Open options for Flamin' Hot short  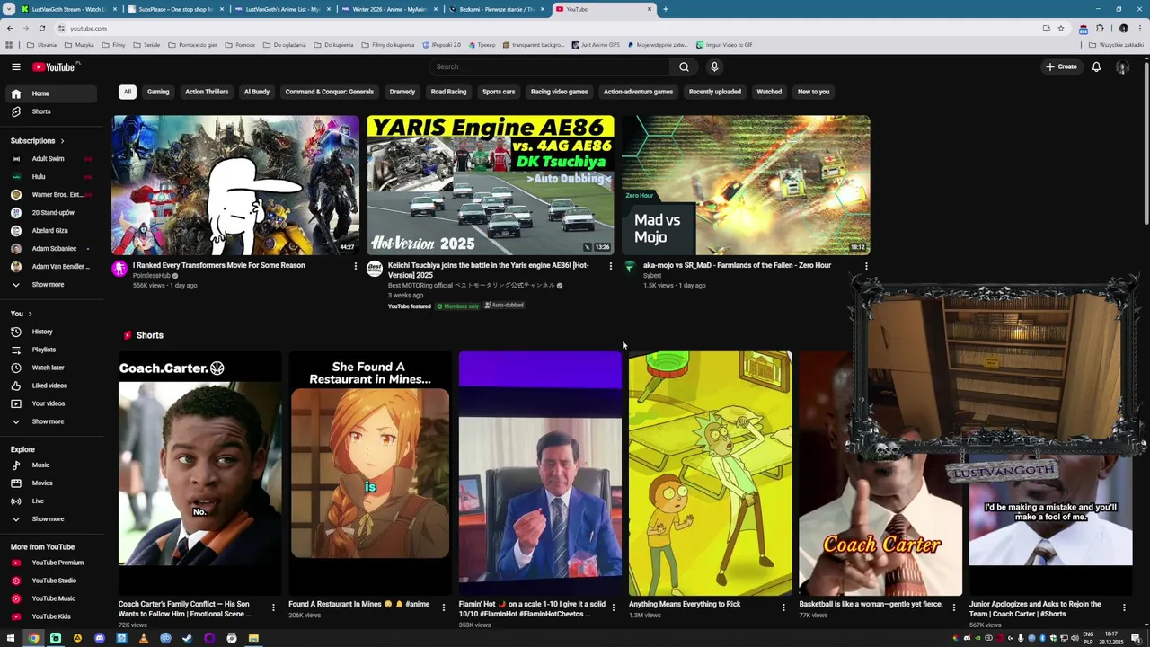614,608
